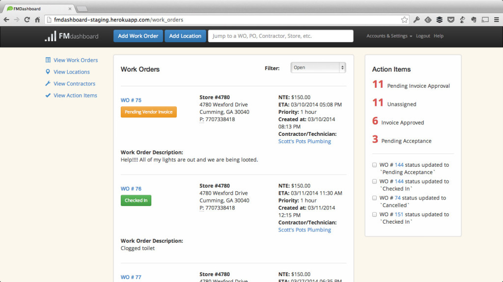Image resolution: width=503 pixels, height=282 pixels.
Task: Open the WO # 151 link
Action: pos(399,214)
